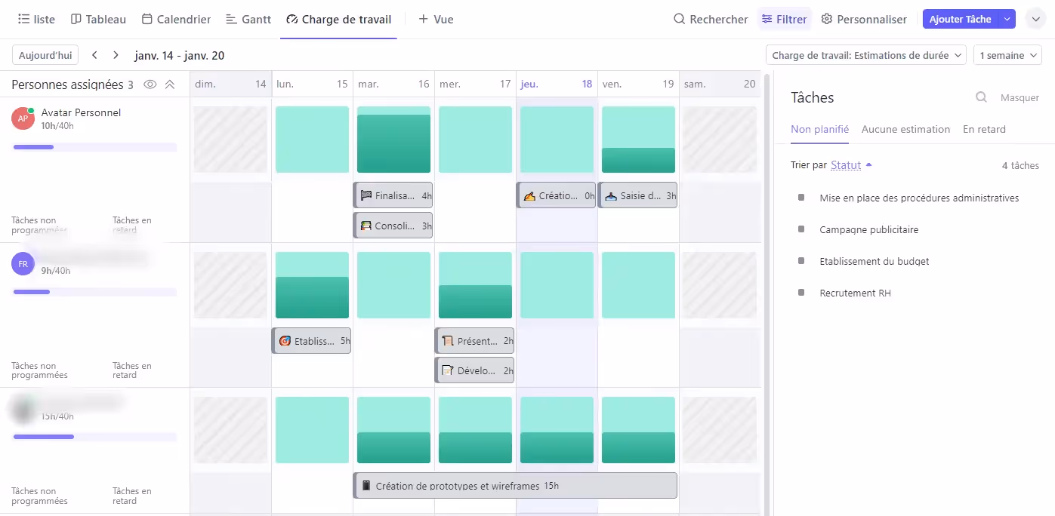The width and height of the screenshot is (1055, 516).
Task: Select the Calendrier view icon
Action: point(149,19)
